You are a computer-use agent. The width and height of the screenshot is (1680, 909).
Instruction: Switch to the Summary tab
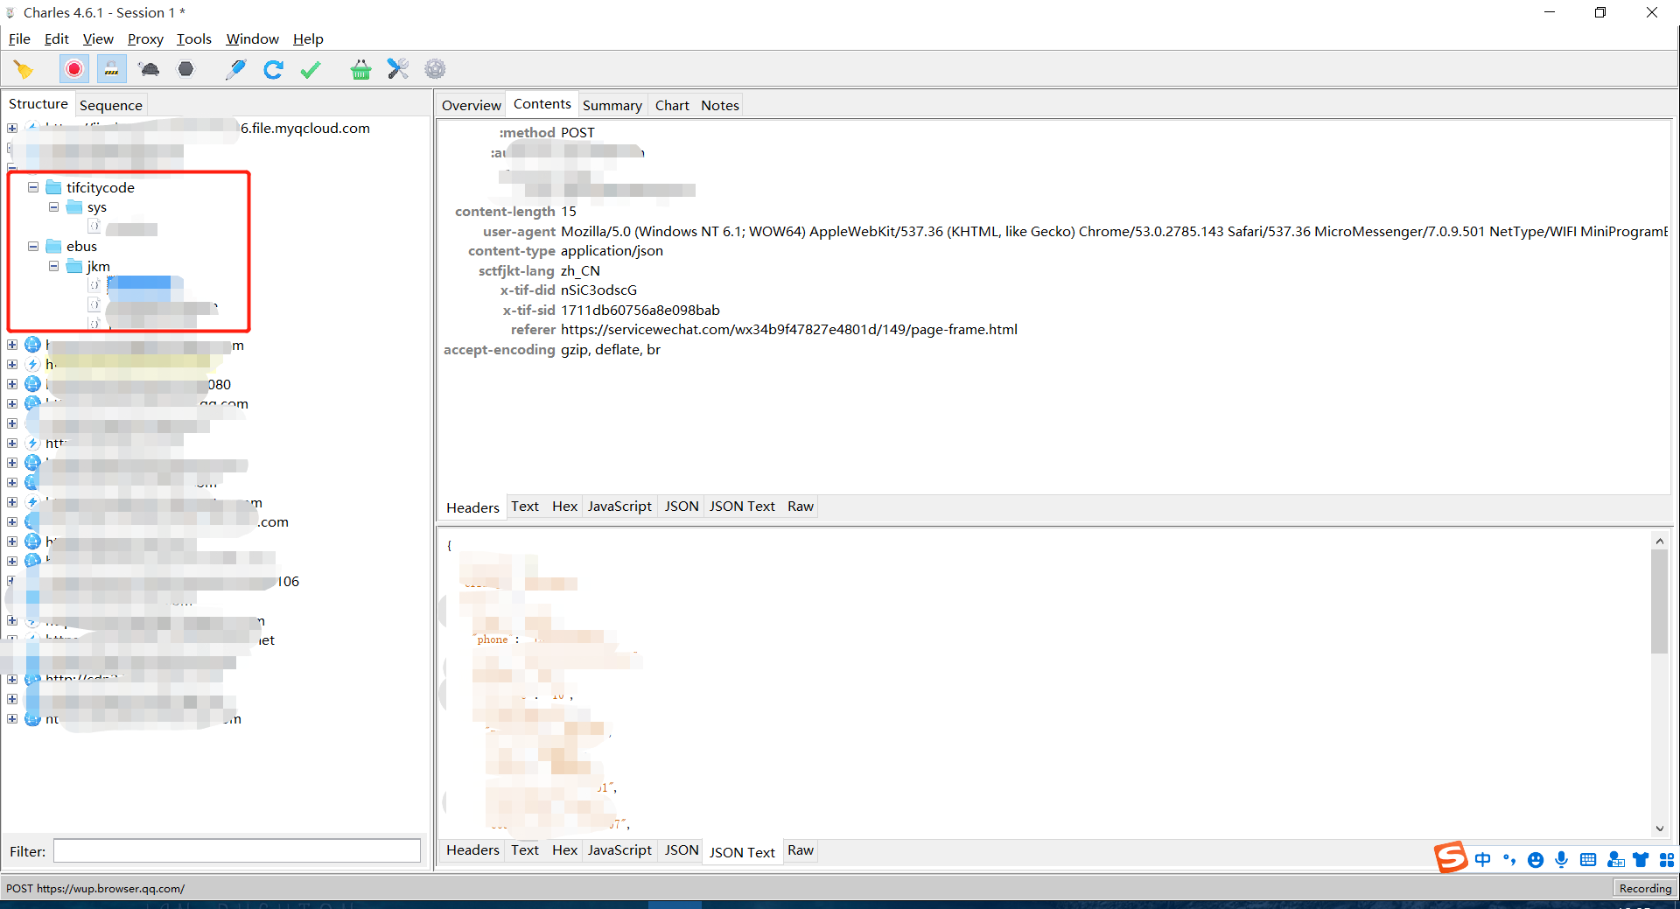[612, 105]
